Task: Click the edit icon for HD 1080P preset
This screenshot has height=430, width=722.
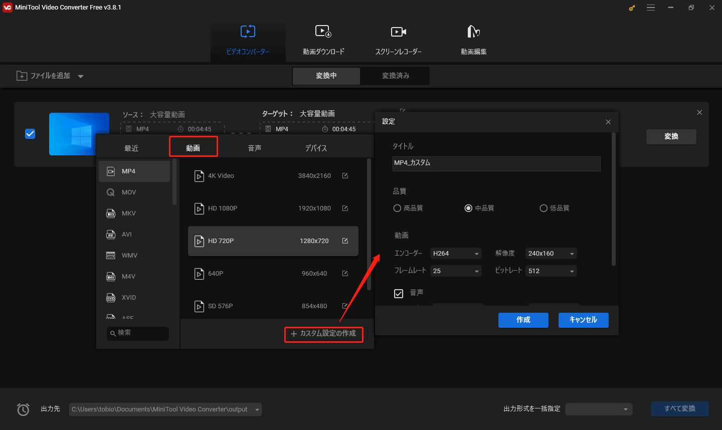Action: pos(345,208)
